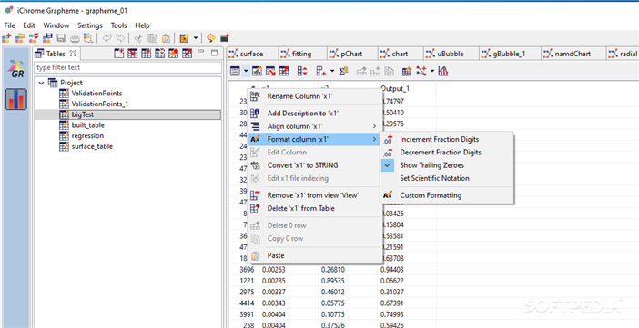
Task: Click the blue floppy save-as icon
Action: [47, 38]
